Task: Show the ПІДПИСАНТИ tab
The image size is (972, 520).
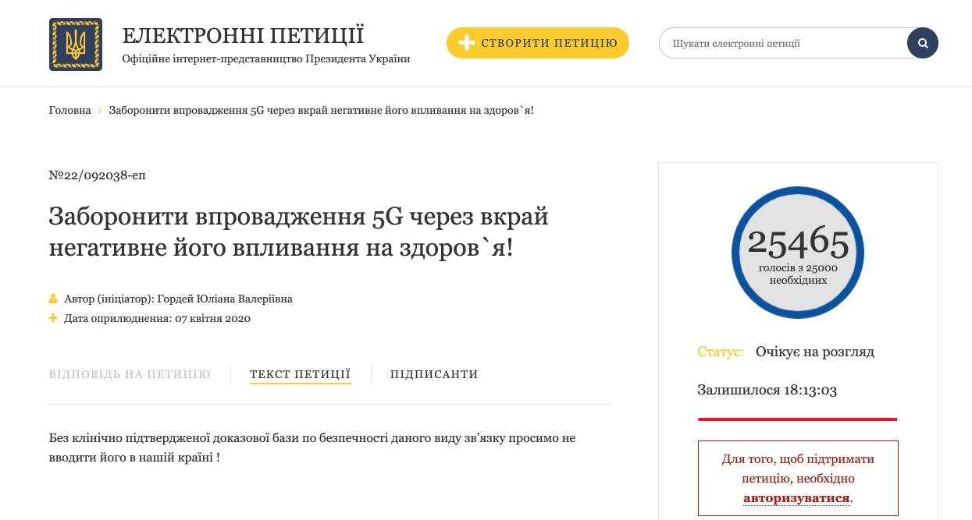Action: pos(434,374)
